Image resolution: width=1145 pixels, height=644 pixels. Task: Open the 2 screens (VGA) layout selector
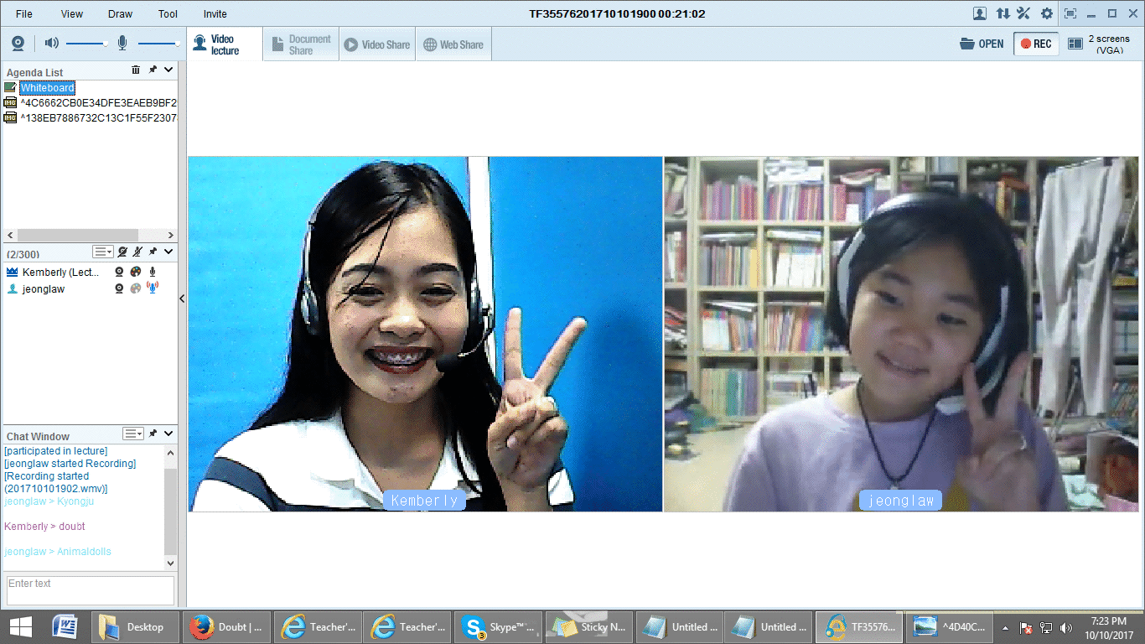coord(1100,44)
